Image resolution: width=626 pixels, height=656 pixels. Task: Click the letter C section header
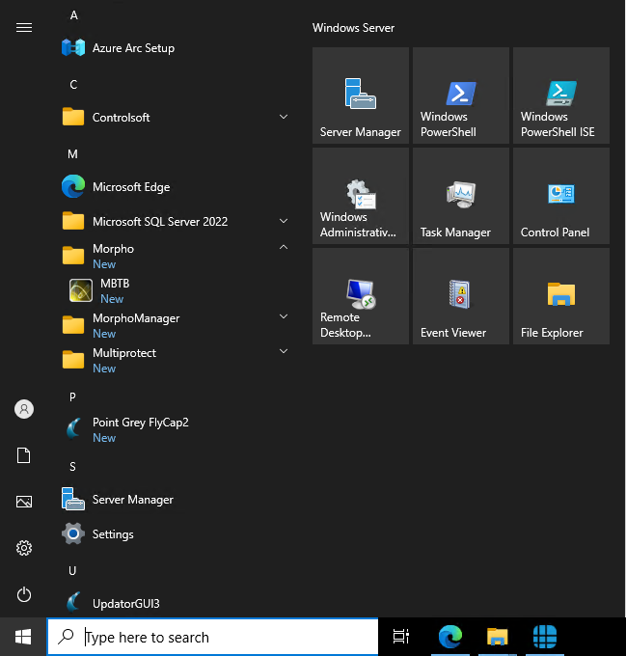[73, 85]
